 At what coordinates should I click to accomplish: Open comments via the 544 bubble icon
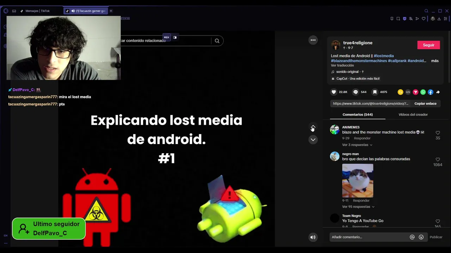tap(356, 92)
